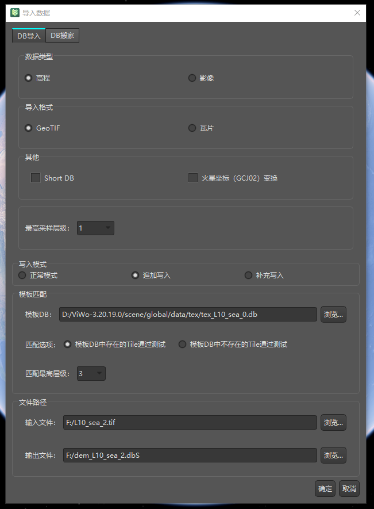Click the 匹配选项 label text
The width and height of the screenshot is (374, 509).
click(x=41, y=345)
